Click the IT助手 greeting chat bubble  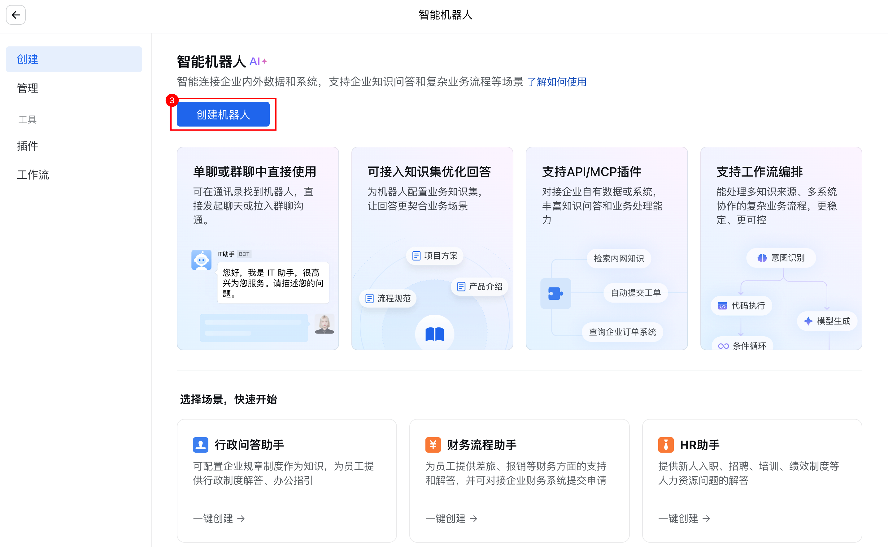coord(273,283)
